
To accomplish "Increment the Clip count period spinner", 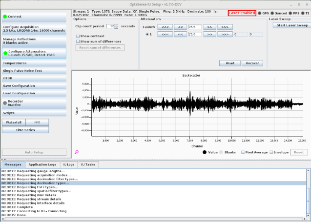I will click(117, 25).
